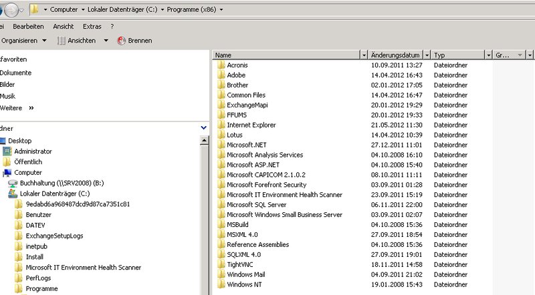Click the Musik favorite link
Viewport: 535px width, 295px height.
pos(7,96)
